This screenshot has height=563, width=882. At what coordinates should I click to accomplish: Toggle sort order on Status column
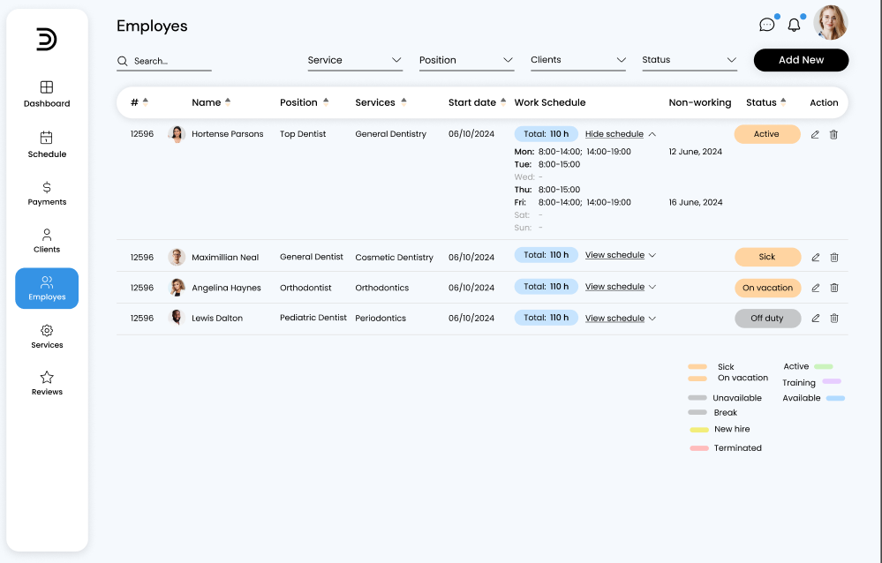click(x=783, y=101)
